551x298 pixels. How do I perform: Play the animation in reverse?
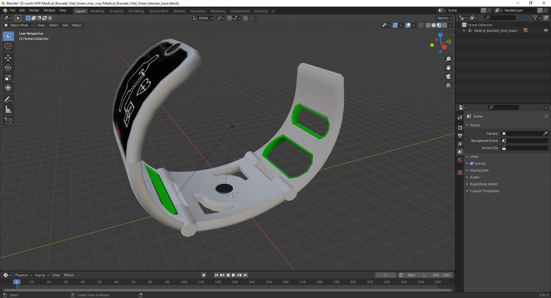point(228,275)
